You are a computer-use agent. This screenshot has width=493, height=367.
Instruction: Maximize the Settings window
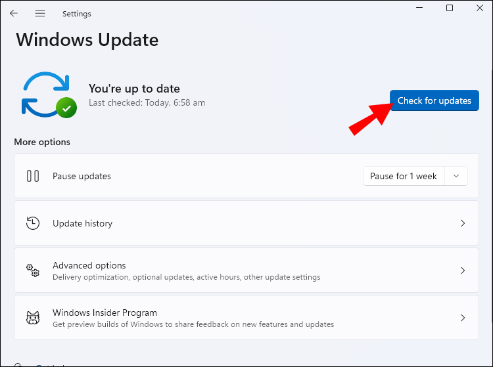coord(450,8)
